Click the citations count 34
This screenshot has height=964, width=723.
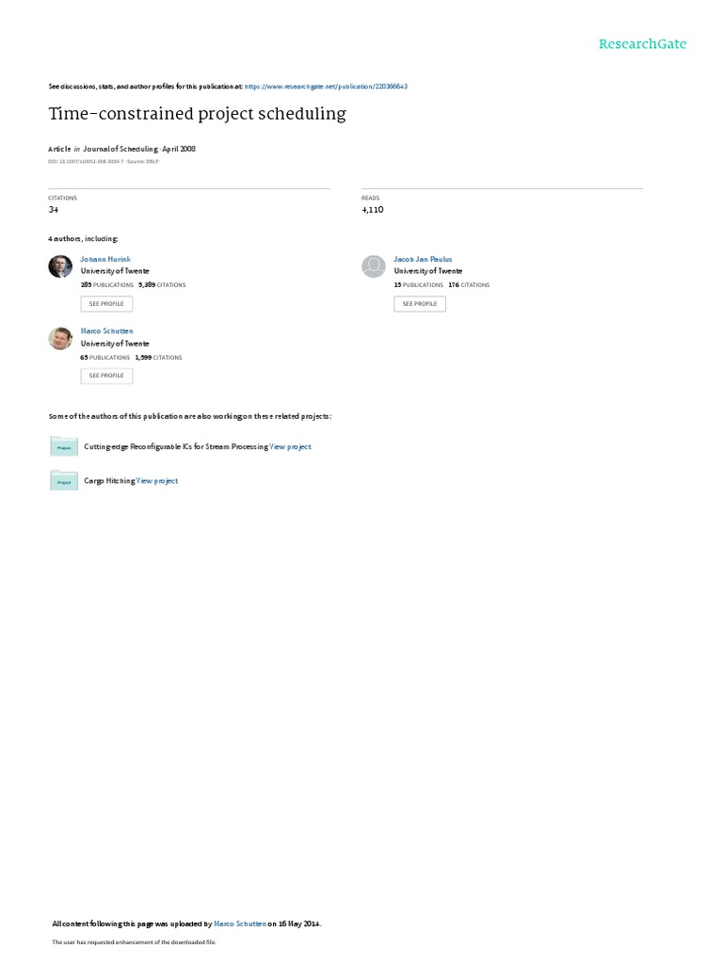(x=54, y=210)
